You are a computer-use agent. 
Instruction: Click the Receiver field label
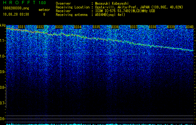(63, 11)
